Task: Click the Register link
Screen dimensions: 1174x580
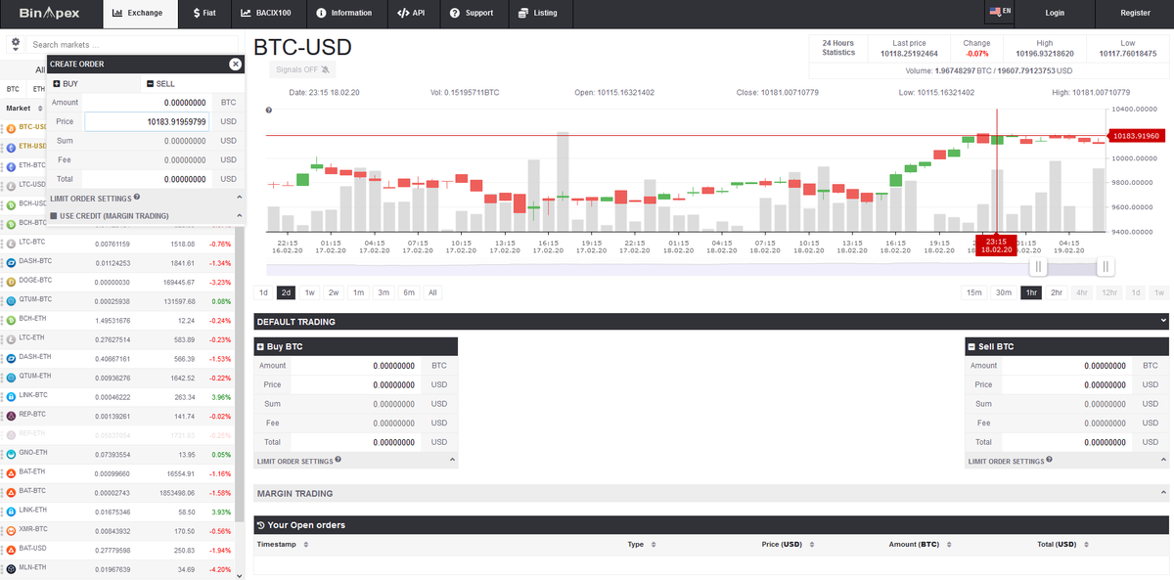Action: (1136, 13)
